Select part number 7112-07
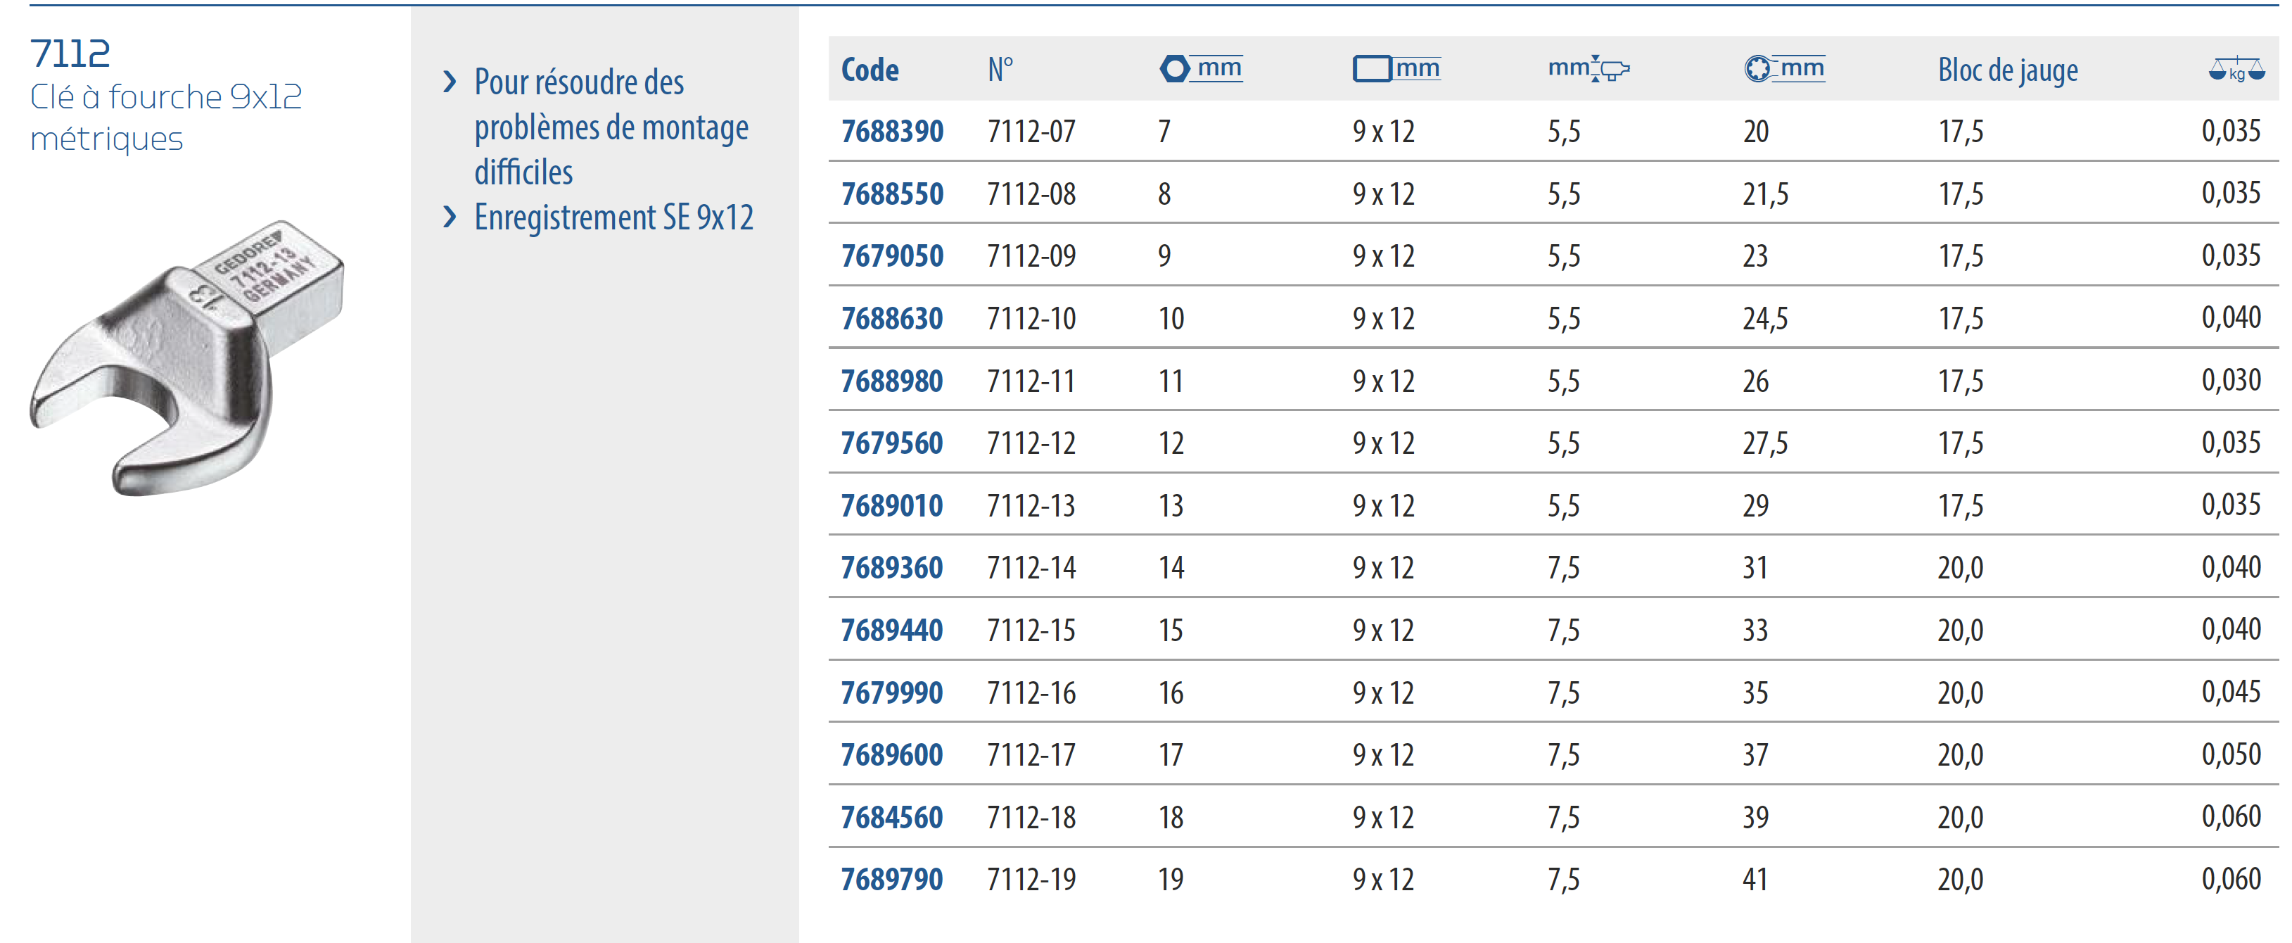2292x943 pixels. coord(1032,132)
